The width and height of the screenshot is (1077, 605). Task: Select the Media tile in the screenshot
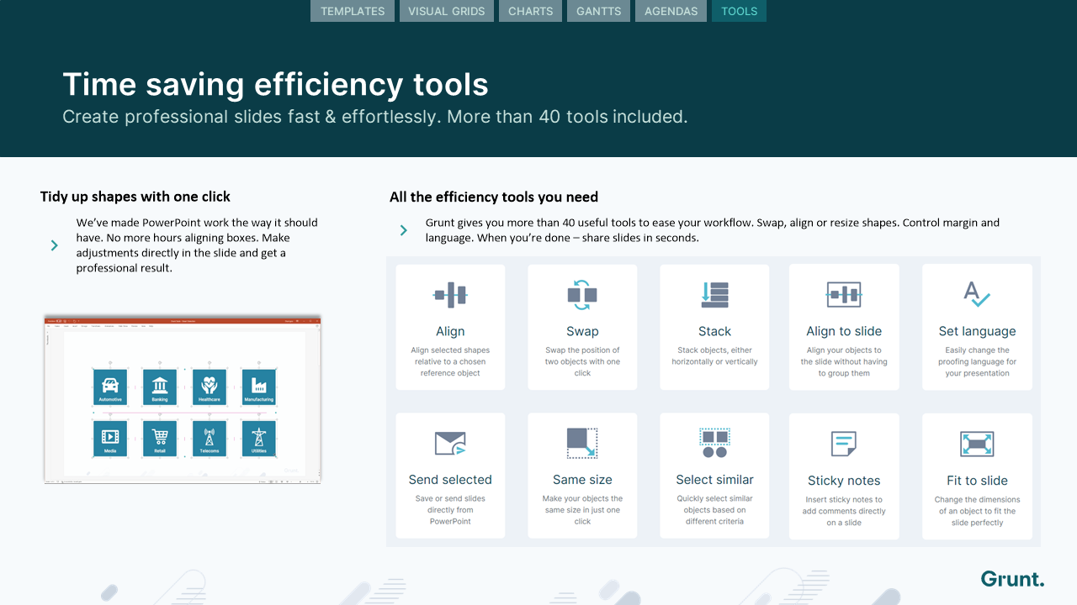(110, 438)
